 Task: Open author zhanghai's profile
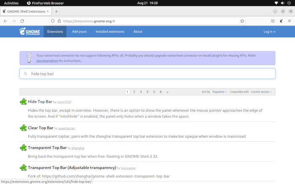click(x=78, y=148)
